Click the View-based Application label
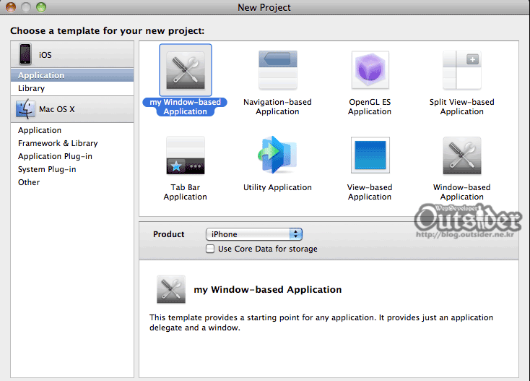530x381 pixels. 370,192
